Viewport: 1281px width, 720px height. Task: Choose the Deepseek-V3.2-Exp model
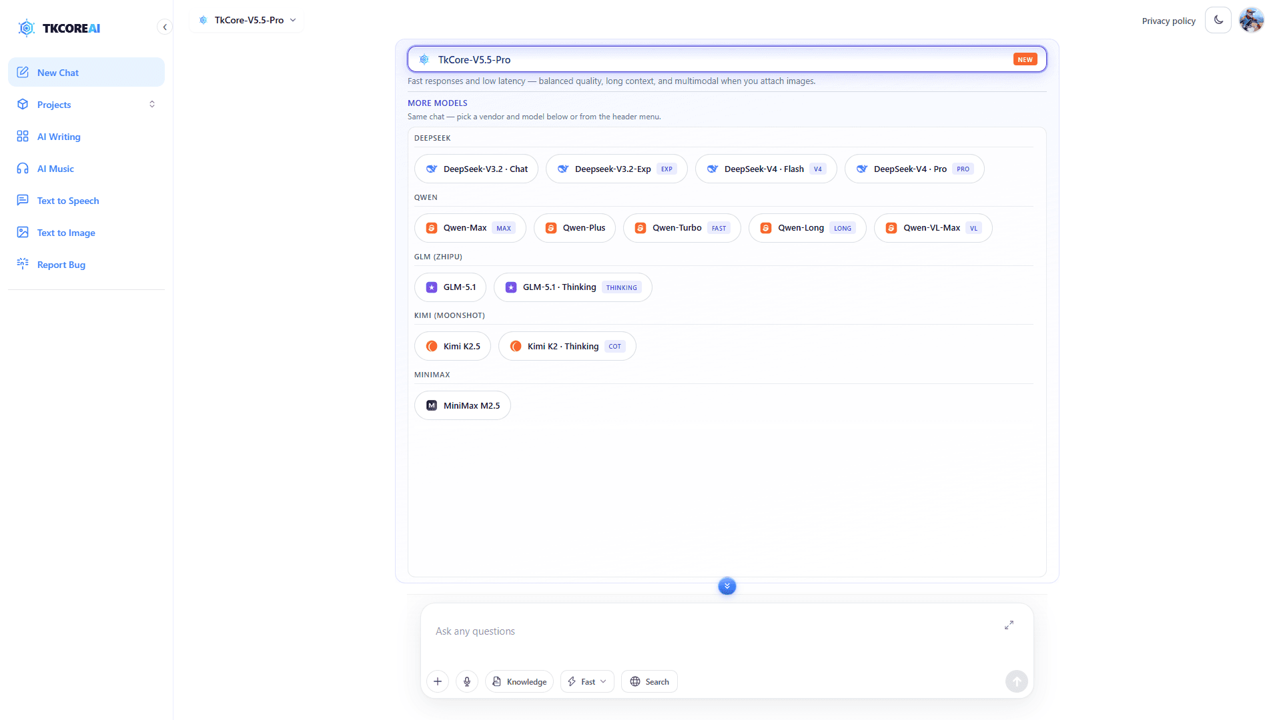616,169
